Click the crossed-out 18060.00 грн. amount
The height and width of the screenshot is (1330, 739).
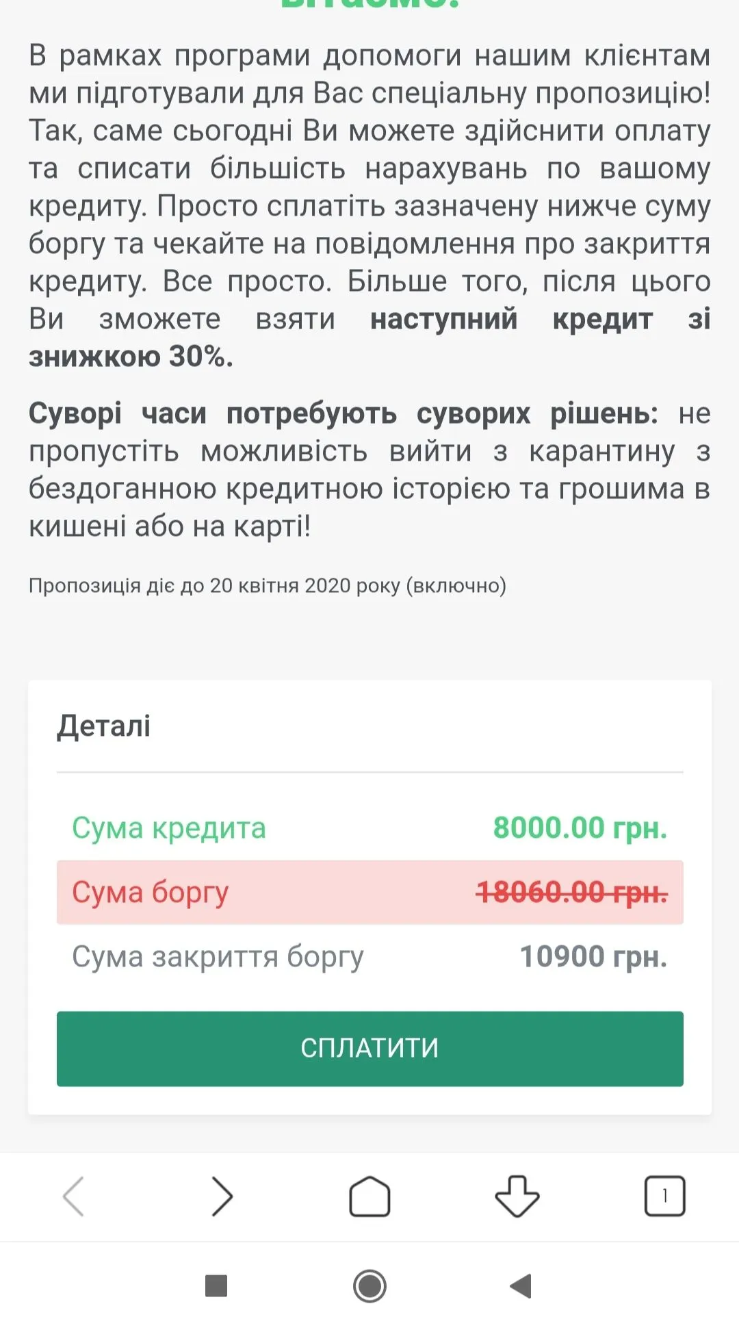571,893
